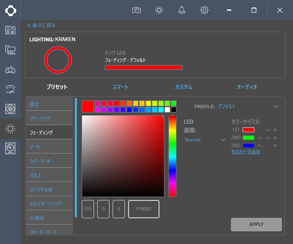Select the フェーディング preset

tap(49, 132)
